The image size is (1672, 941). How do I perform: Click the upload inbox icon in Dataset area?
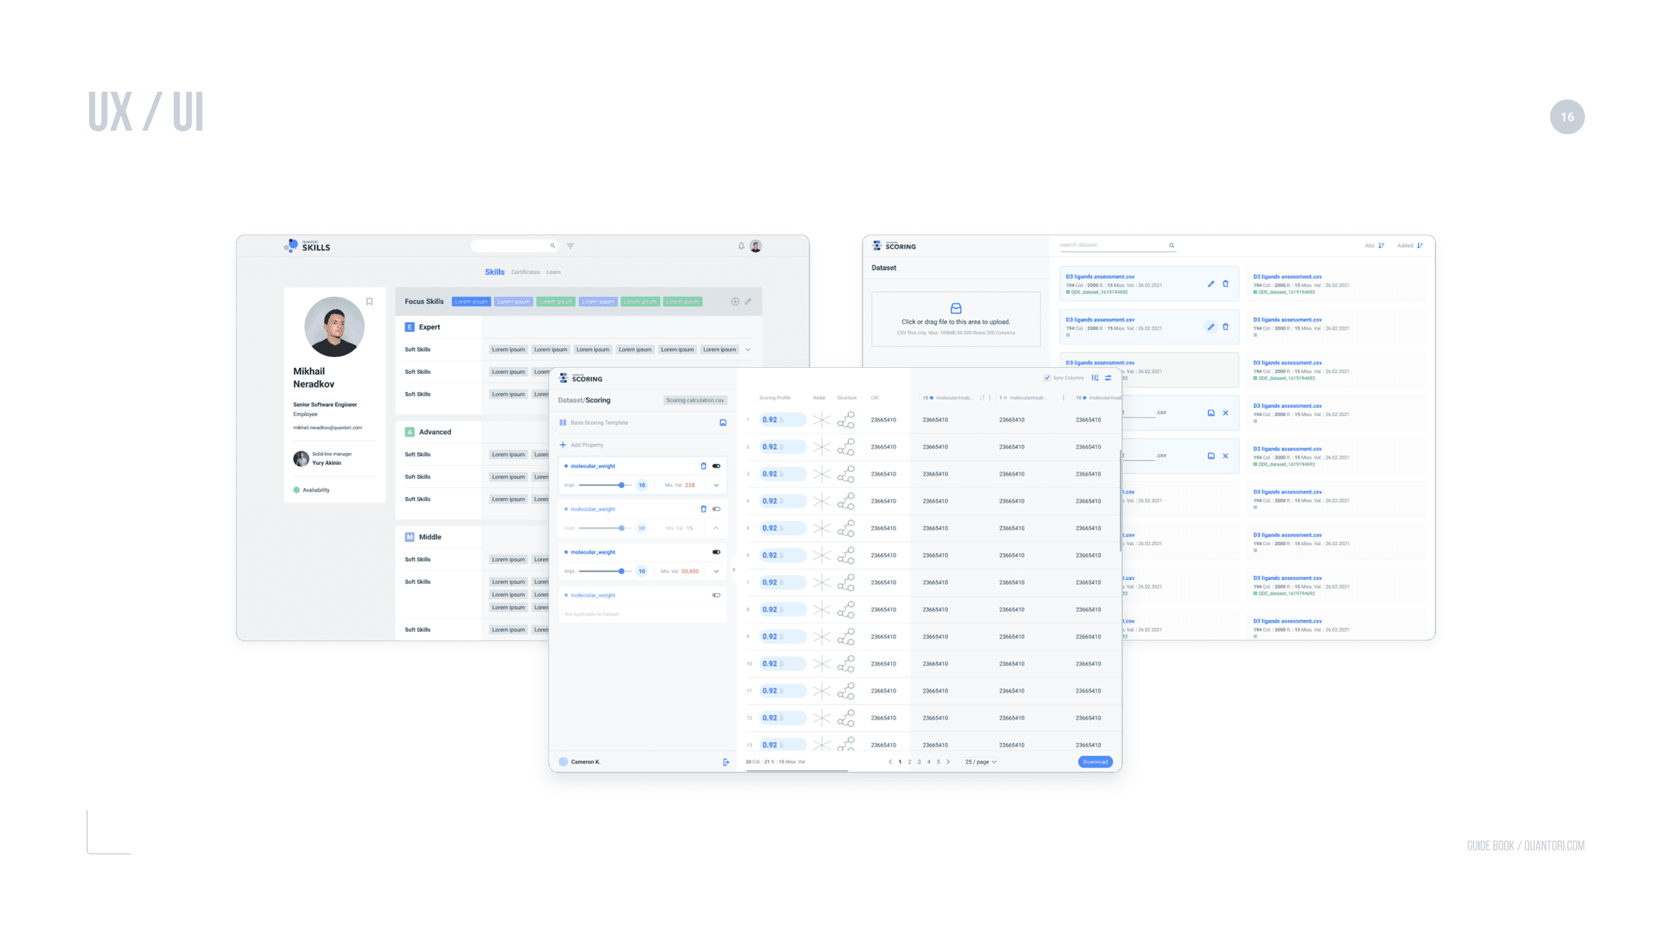(x=956, y=308)
